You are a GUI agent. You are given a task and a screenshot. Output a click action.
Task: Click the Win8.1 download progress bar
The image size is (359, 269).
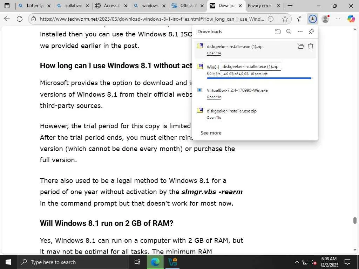(x=259, y=78)
